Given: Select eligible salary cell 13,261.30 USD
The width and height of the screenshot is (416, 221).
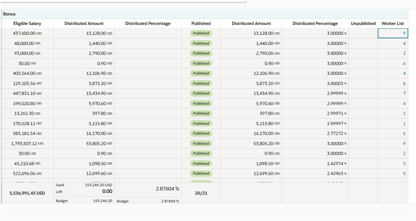Looking at the screenshot, I should [27, 113].
